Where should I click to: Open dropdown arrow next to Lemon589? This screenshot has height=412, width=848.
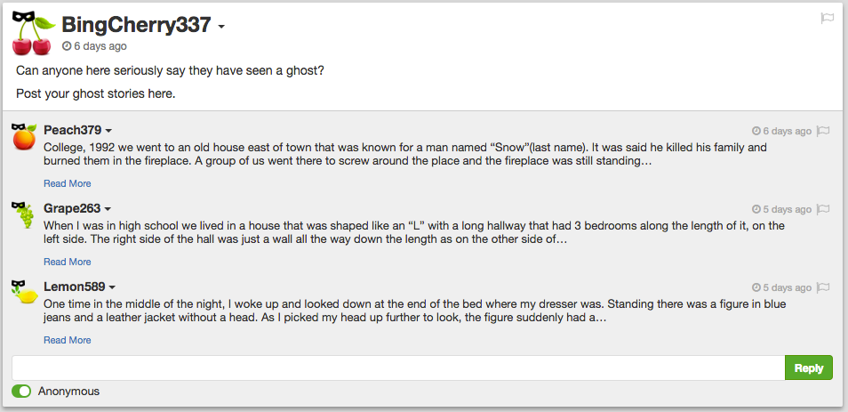tap(113, 287)
